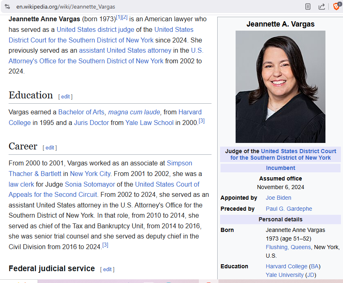The height and width of the screenshot is (283, 343).
Task: Click the 'Jeannette A. Vargas' infobox title
Action: point(281,24)
